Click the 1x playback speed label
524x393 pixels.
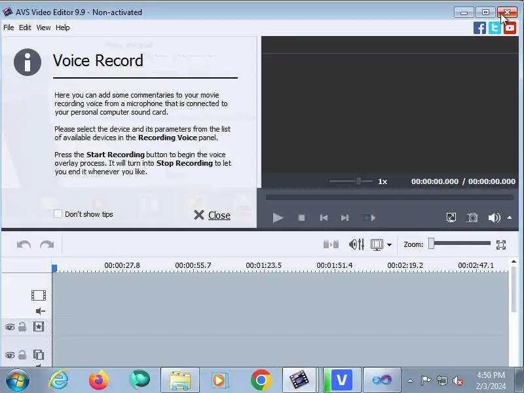(383, 181)
